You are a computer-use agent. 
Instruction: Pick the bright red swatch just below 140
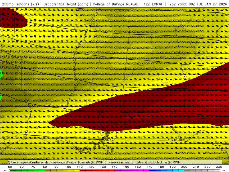112,171
